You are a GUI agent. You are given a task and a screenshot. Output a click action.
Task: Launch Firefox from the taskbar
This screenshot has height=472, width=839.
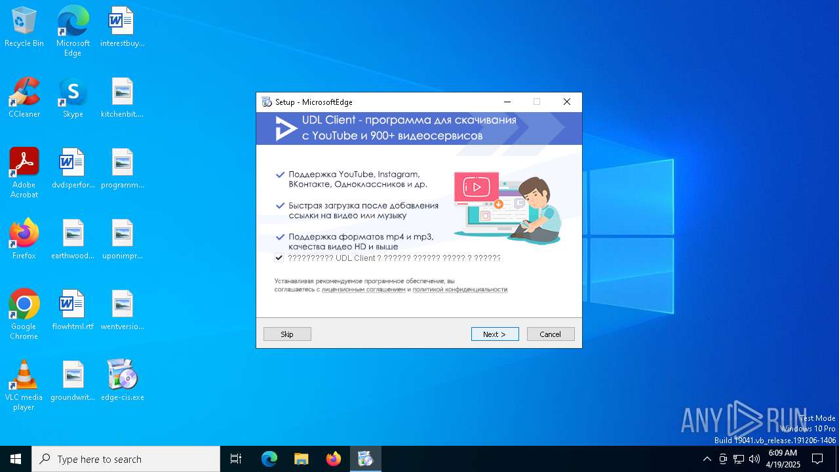tap(334, 459)
